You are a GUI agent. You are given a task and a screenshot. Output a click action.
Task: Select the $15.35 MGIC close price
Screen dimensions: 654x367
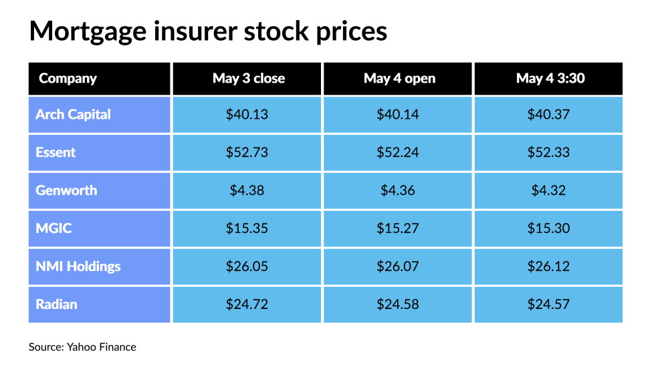tap(247, 228)
